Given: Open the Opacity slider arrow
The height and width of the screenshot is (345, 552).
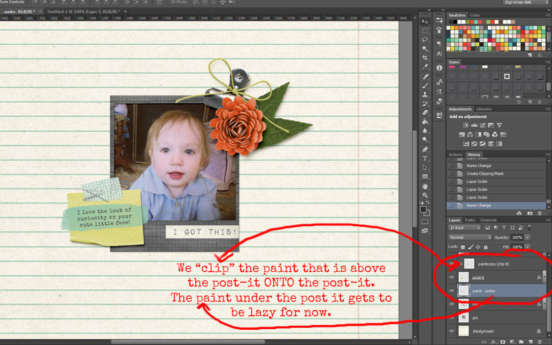Looking at the screenshot, I should tap(528, 237).
